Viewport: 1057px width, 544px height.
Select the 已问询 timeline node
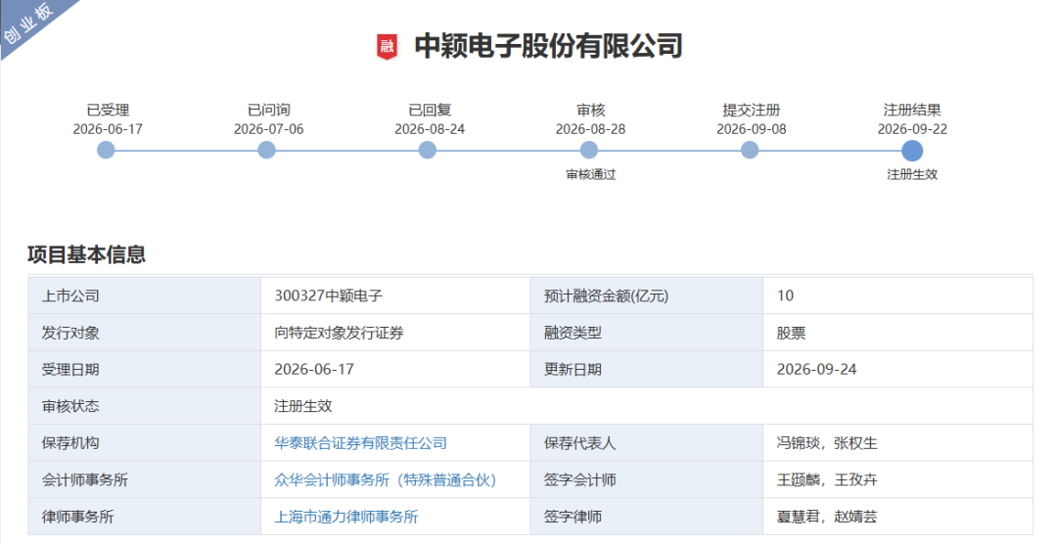coord(267,150)
